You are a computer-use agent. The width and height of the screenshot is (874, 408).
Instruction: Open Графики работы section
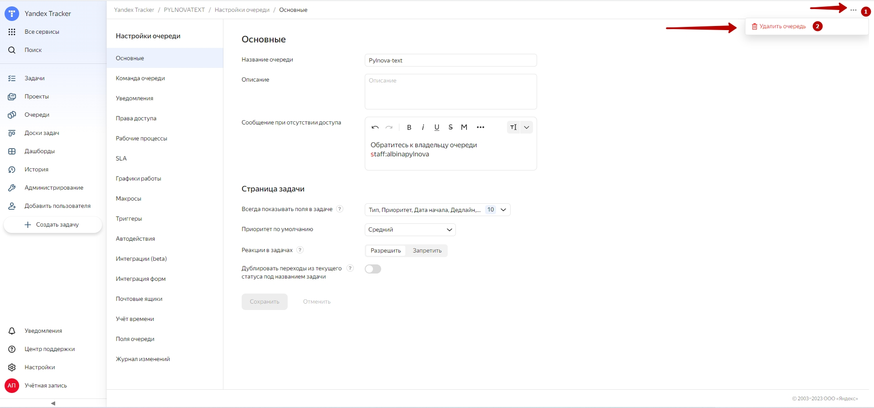click(165, 179)
